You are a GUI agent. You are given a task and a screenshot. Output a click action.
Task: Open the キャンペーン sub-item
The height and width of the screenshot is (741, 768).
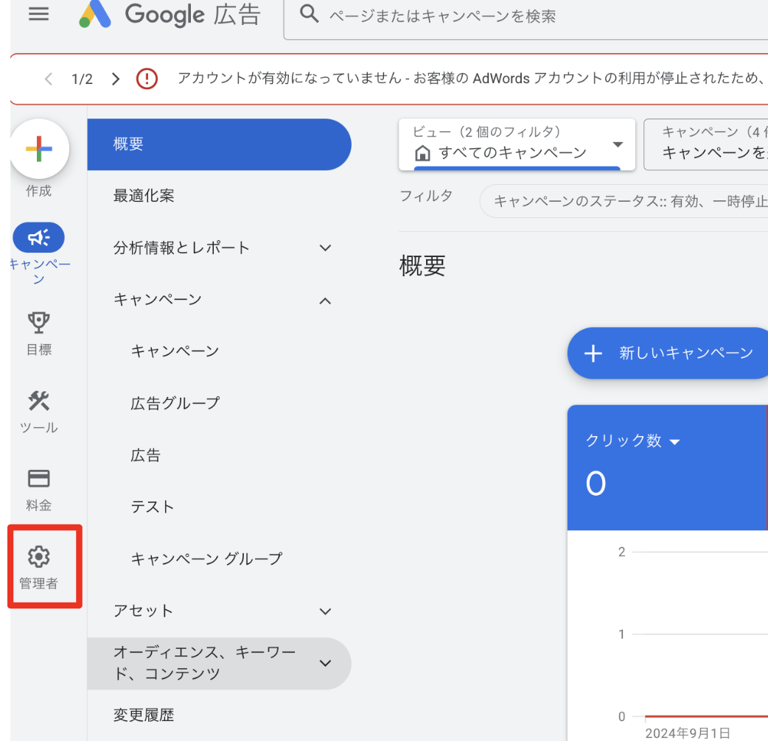tap(175, 351)
